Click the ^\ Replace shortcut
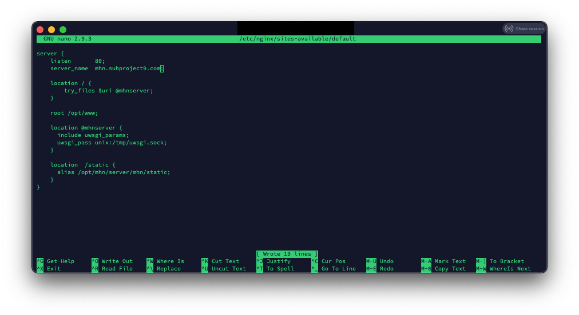 pos(164,269)
